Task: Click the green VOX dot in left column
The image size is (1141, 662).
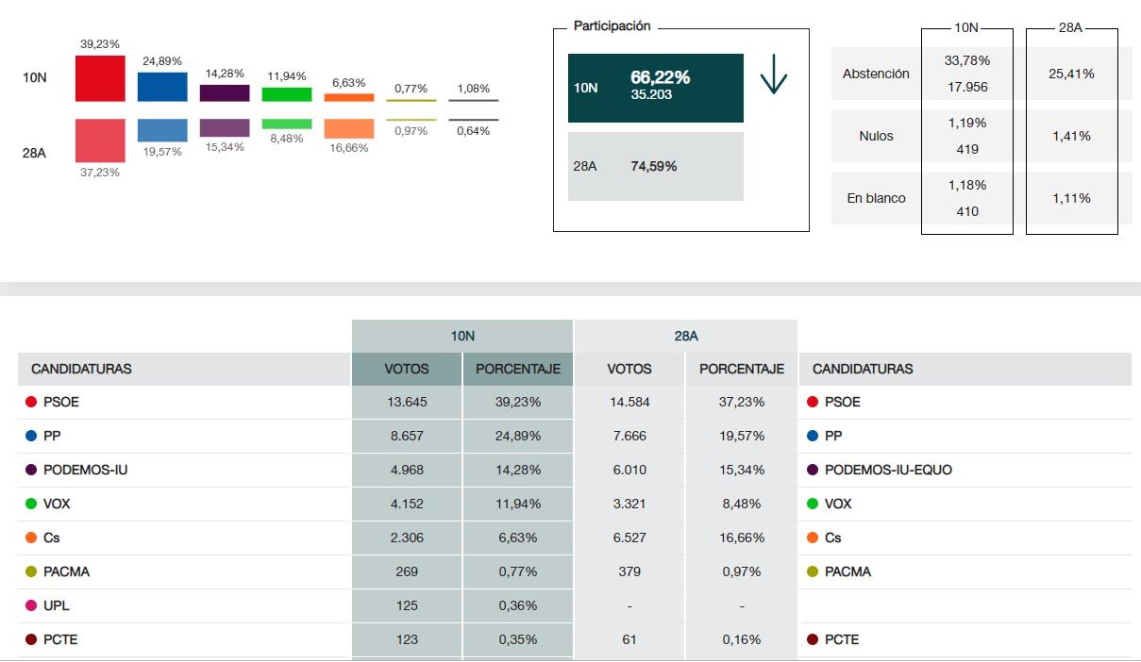Action: (31, 504)
